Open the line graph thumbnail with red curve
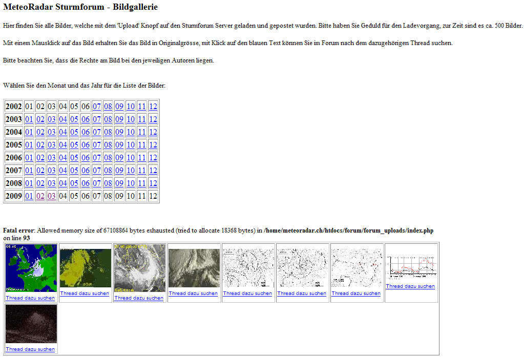This screenshot has height=358, width=524. click(x=411, y=267)
